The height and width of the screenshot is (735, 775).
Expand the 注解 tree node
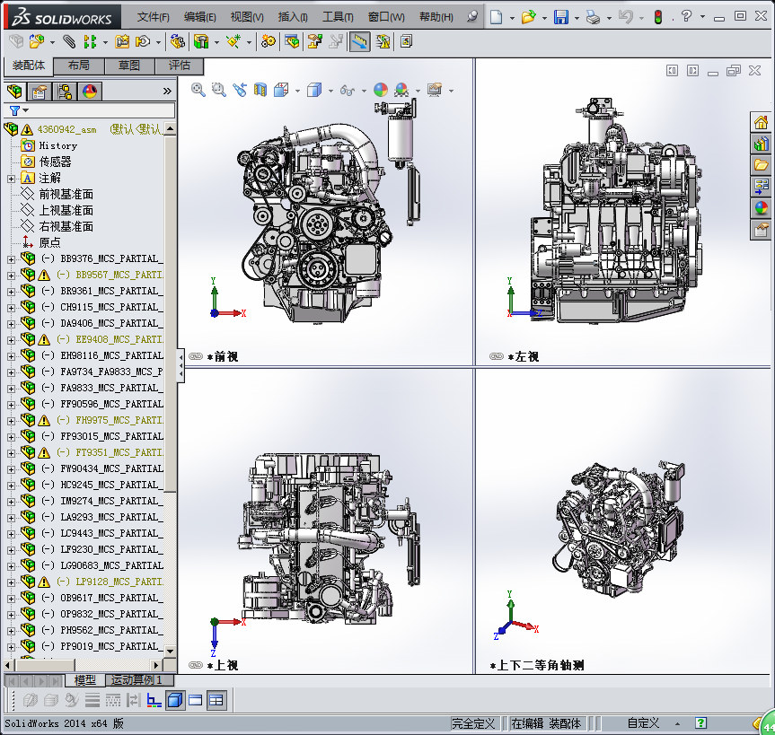click(11, 179)
